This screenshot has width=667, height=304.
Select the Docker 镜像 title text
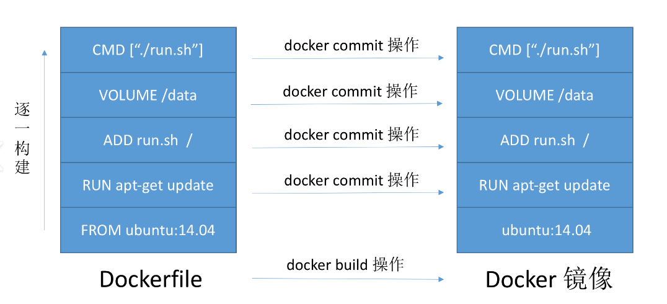coord(549,280)
